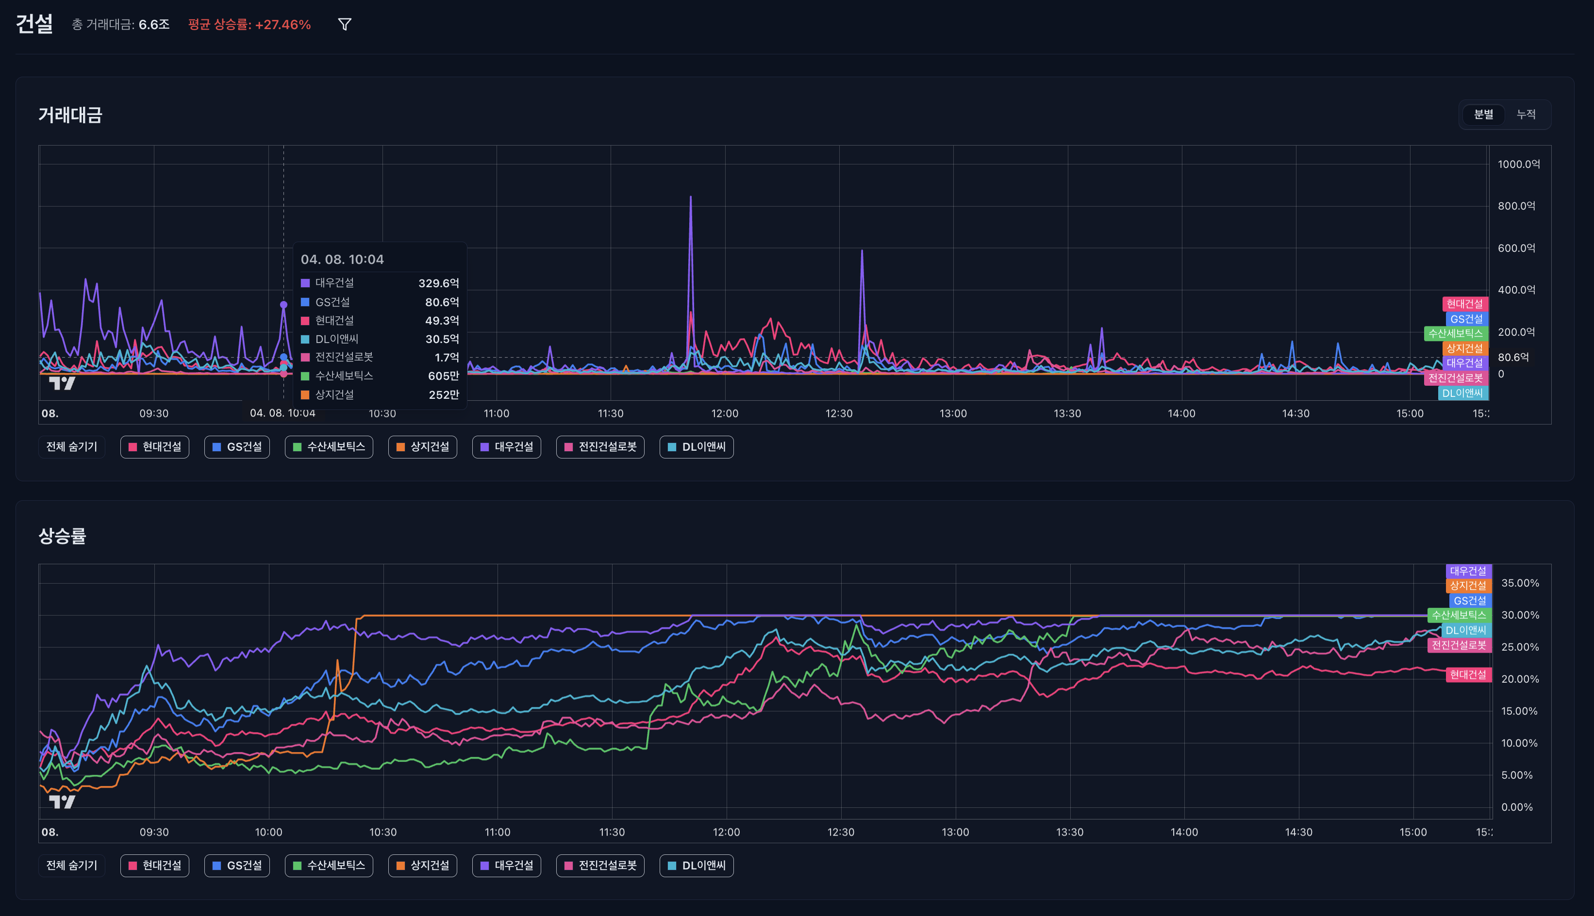Hide 수산세보틱스 in the 거래대금 legend

(329, 447)
